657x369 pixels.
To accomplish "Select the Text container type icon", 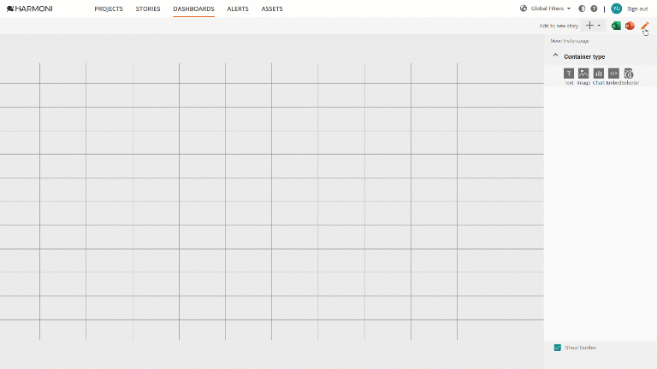I will (x=569, y=73).
